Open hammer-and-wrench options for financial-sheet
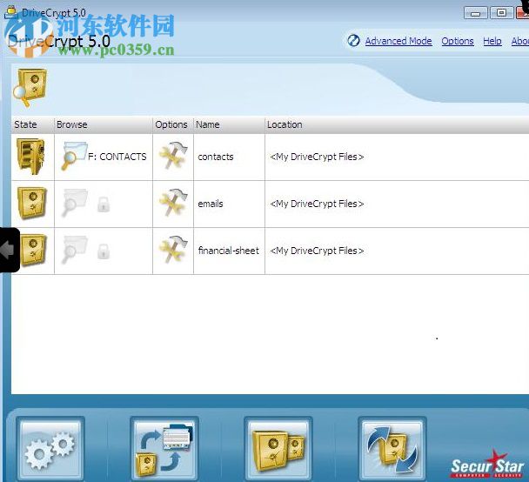This screenshot has height=482, width=529. pos(173,249)
